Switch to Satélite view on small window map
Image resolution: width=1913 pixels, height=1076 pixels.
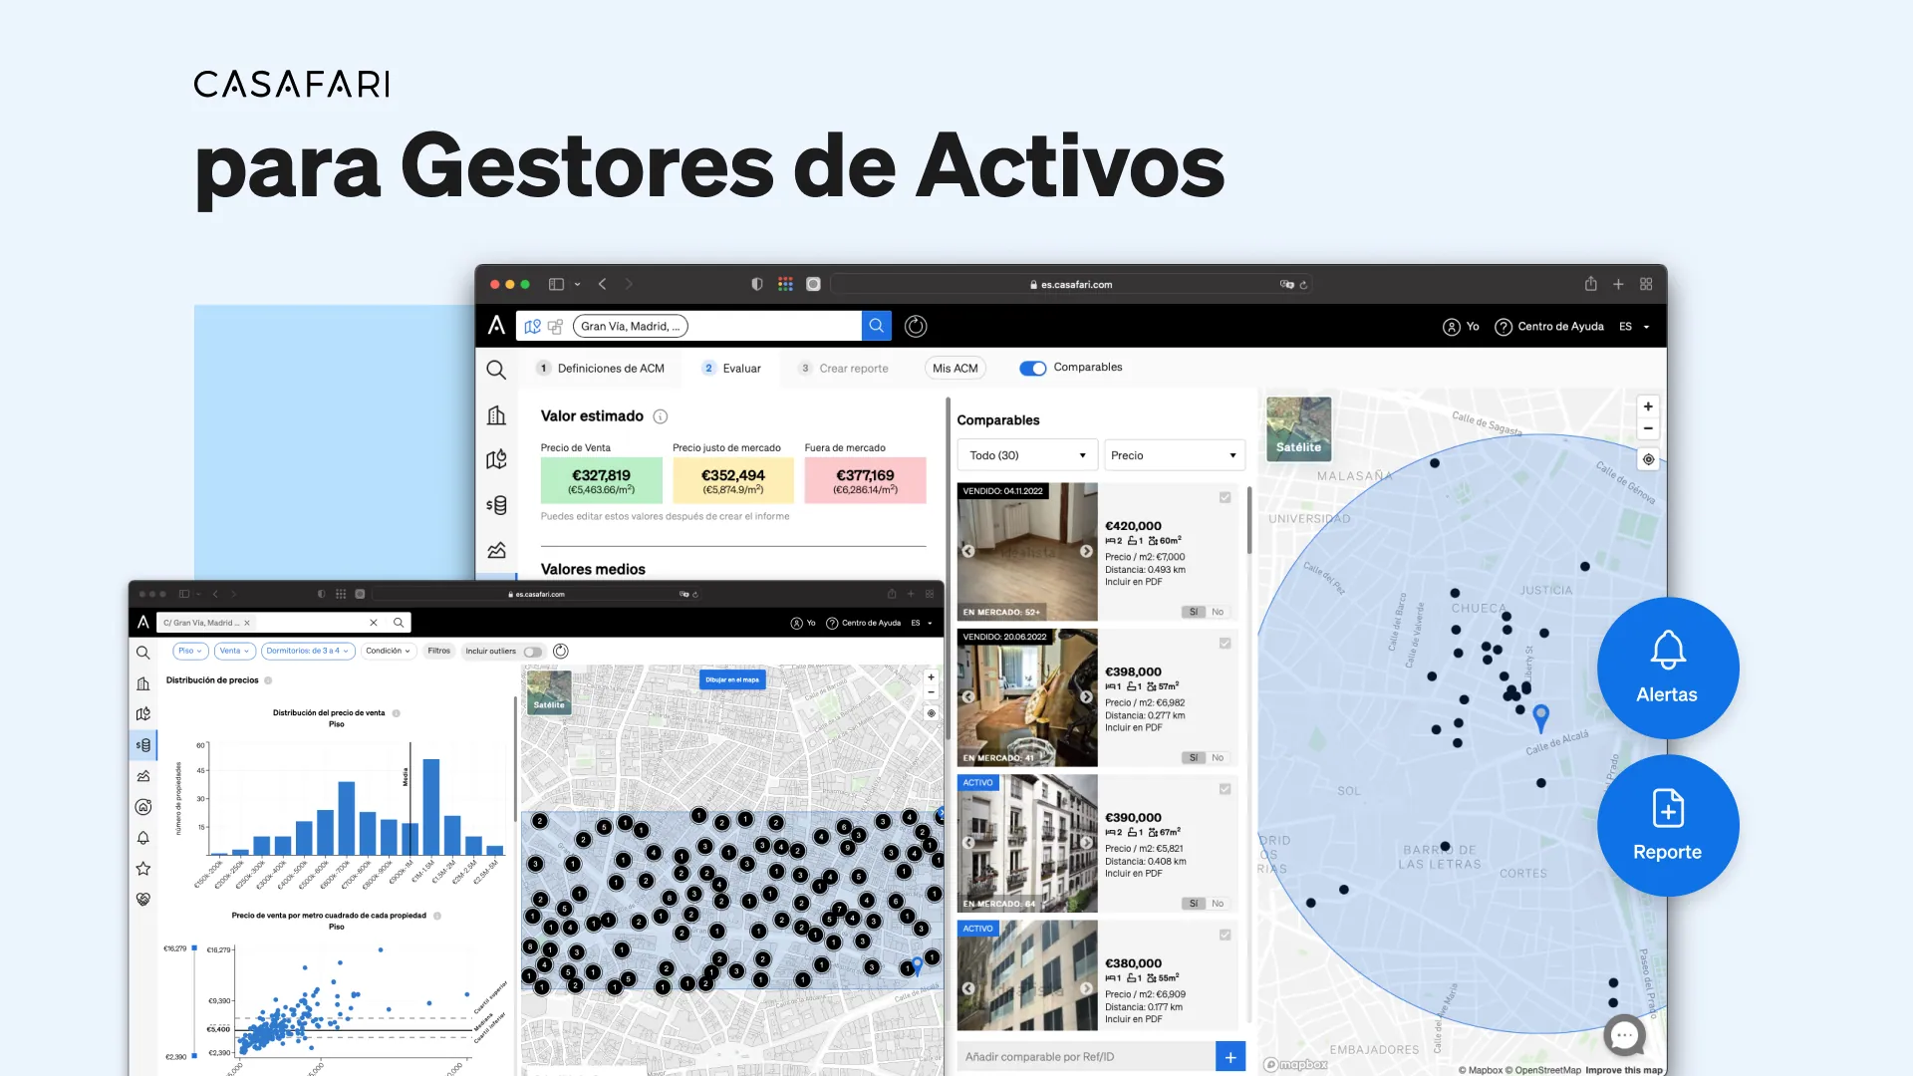pyautogui.click(x=549, y=691)
